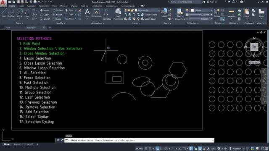Activate the Stretch command
Image resolution: width=269 pixels, height=151 pixels.
(x=45, y=19)
